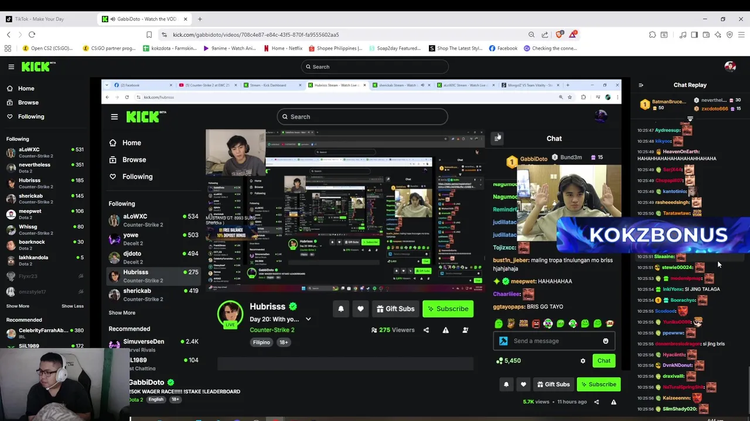Open the Brave Shields panel
The image size is (750, 421).
coord(559,34)
